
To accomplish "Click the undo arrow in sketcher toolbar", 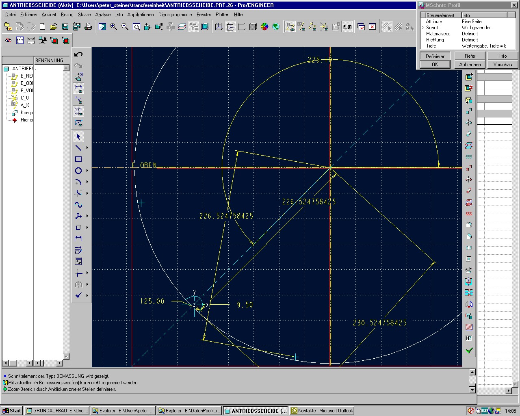I will coord(78,54).
